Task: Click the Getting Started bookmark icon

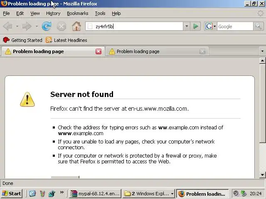Action: pyautogui.click(x=6, y=40)
